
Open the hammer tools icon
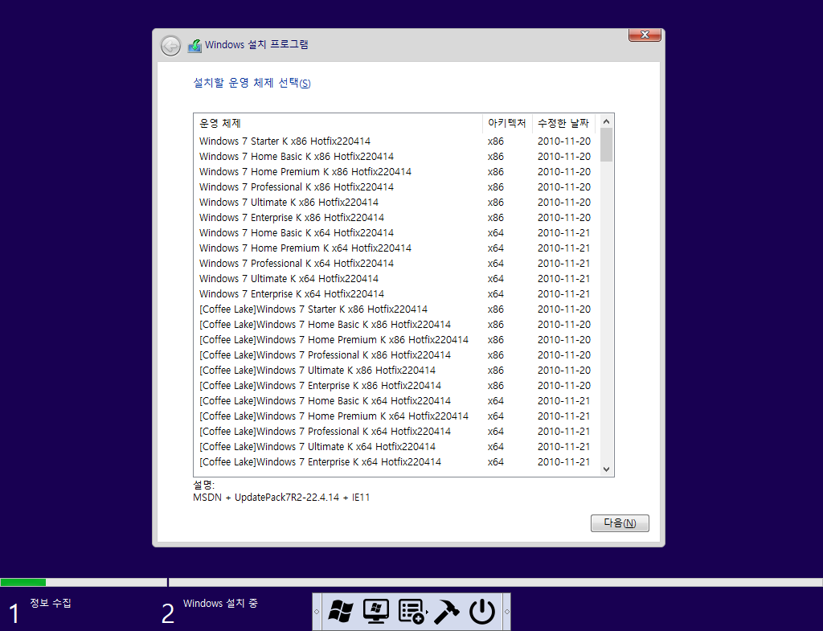pos(447,612)
